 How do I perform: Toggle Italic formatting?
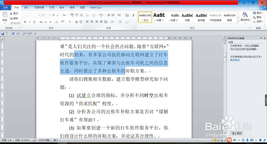pyautogui.click(x=30, y=22)
